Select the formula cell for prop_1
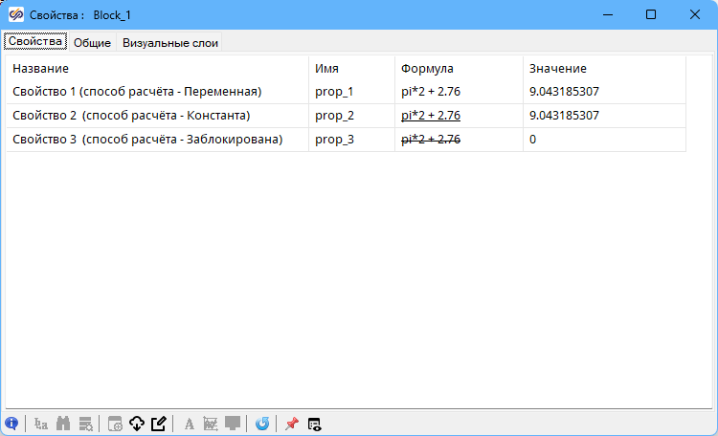 [x=431, y=92]
